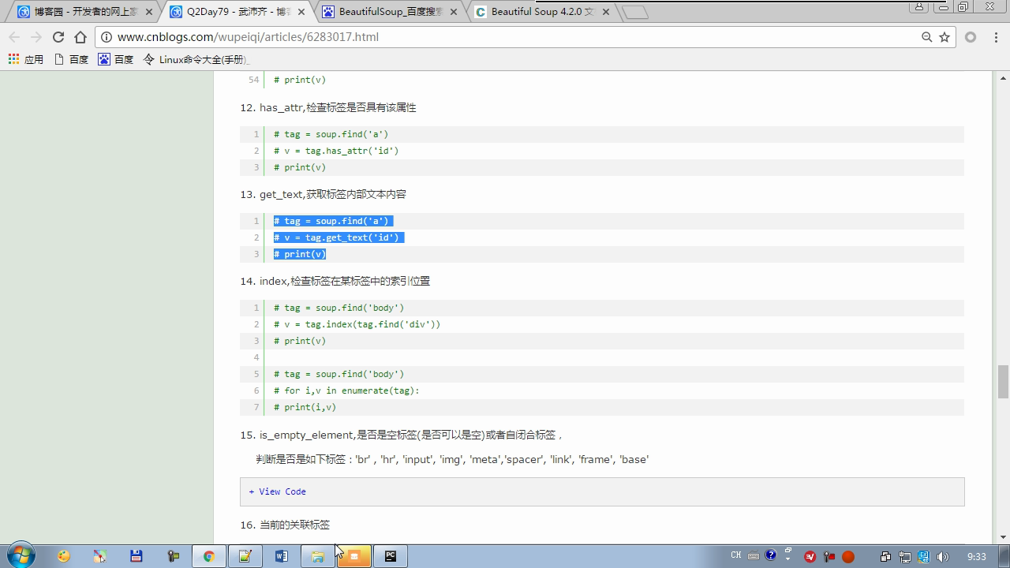Open the Apps (应用) bookmarks shortcut
Image resolution: width=1010 pixels, height=568 pixels.
[x=25, y=59]
